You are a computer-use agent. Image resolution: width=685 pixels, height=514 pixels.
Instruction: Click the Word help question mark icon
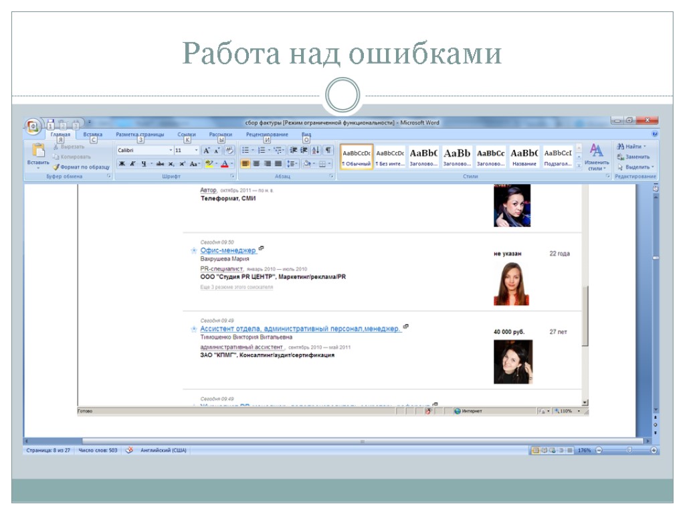click(654, 134)
